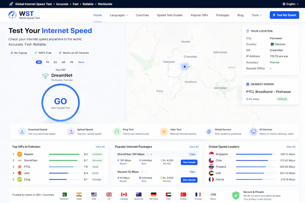Click the Singapore flag icon

pyautogui.click(x=211, y=154)
